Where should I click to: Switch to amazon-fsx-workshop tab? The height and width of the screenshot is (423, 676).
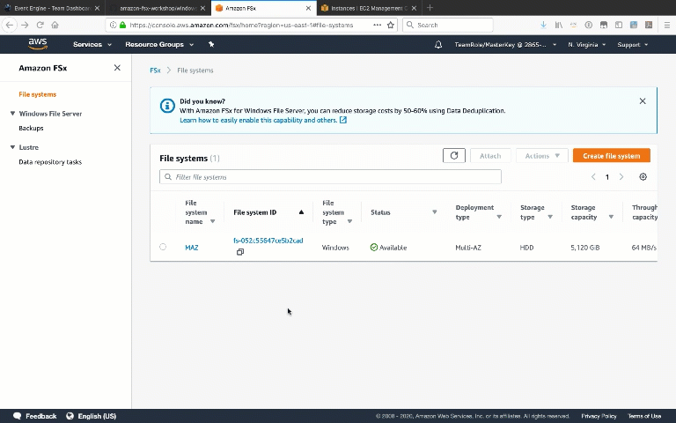point(158,8)
